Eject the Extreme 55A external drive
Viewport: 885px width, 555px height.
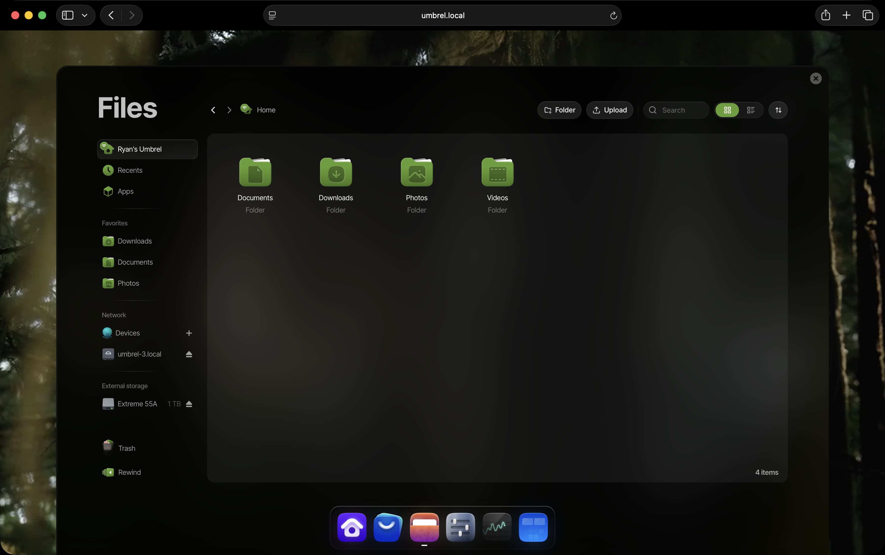click(x=189, y=404)
